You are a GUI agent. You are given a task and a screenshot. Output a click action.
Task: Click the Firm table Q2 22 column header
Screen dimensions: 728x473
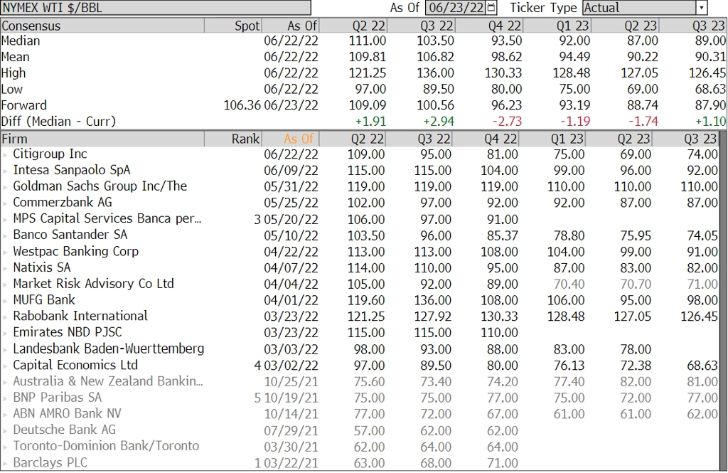[x=353, y=139]
